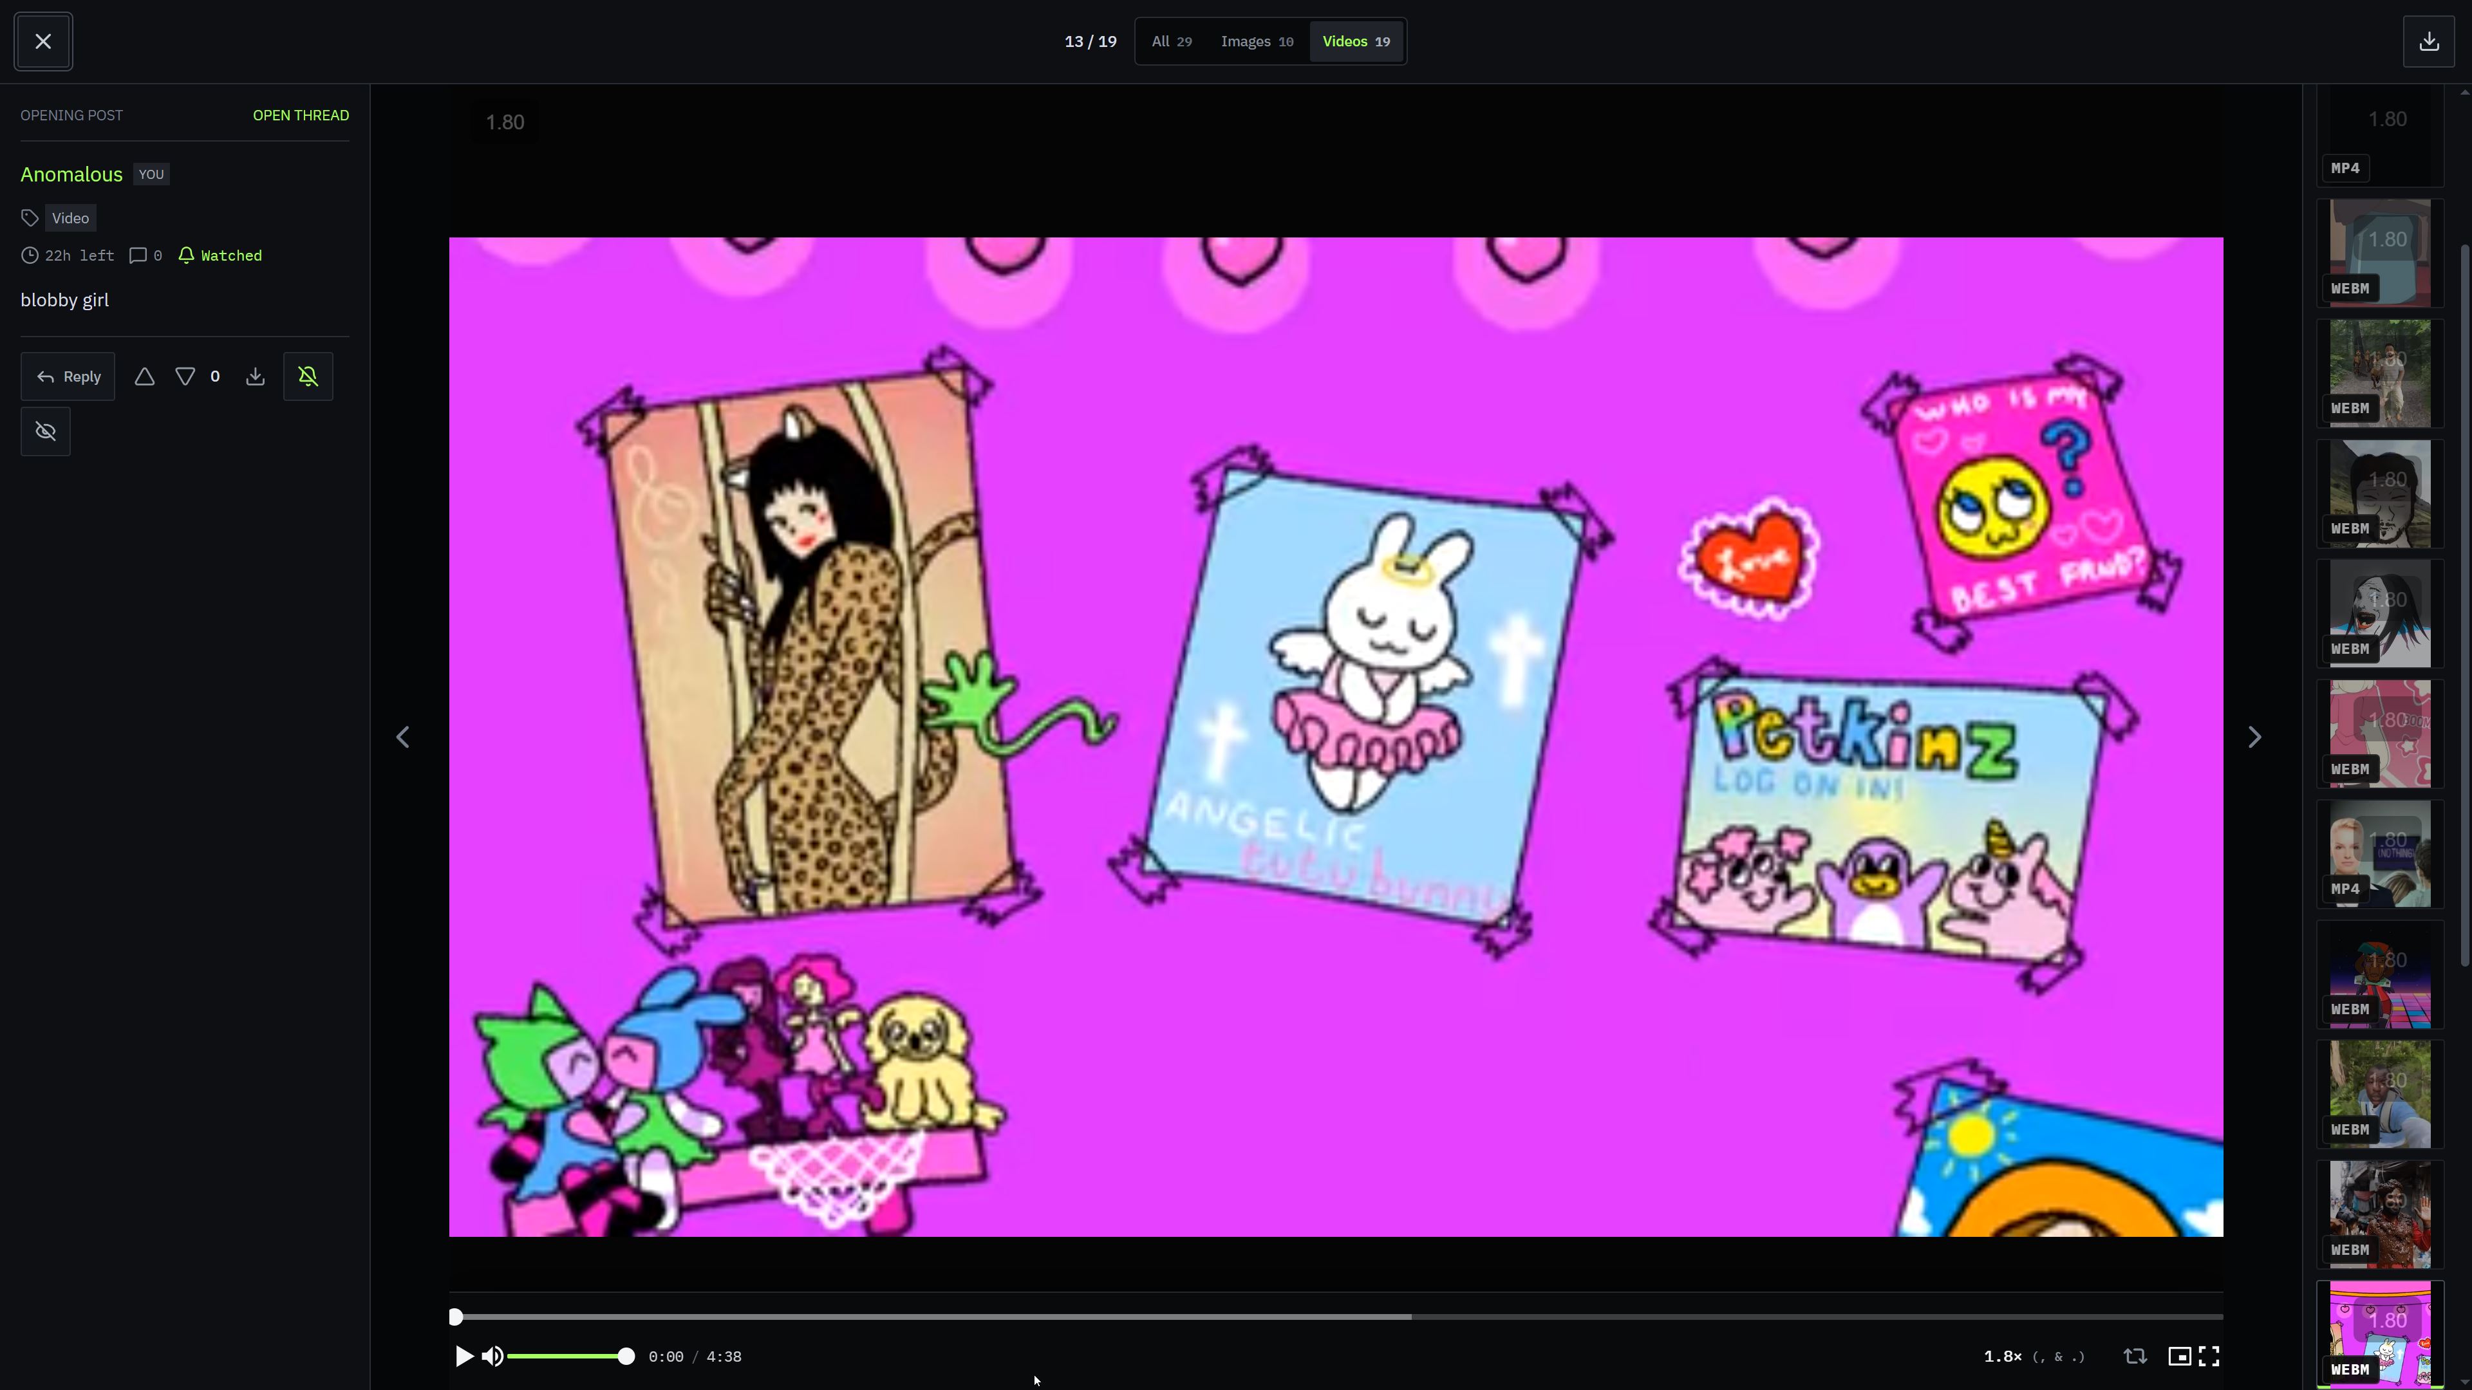Open the red patterned outfit WEBM thumbnail
The height and width of the screenshot is (1390, 2472).
point(2380,1214)
